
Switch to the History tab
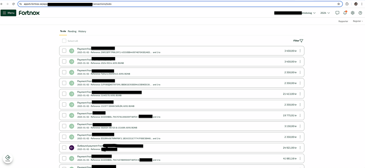[x=82, y=31]
